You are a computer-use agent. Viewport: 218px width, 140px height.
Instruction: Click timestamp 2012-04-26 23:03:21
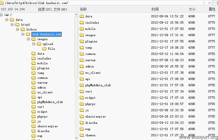click(x=167, y=116)
